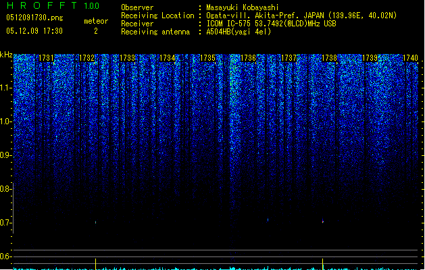
Task: Click the faint meteor echo before 1737
Action: (x=268, y=220)
